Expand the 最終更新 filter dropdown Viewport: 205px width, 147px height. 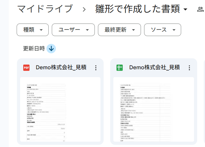point(119,30)
